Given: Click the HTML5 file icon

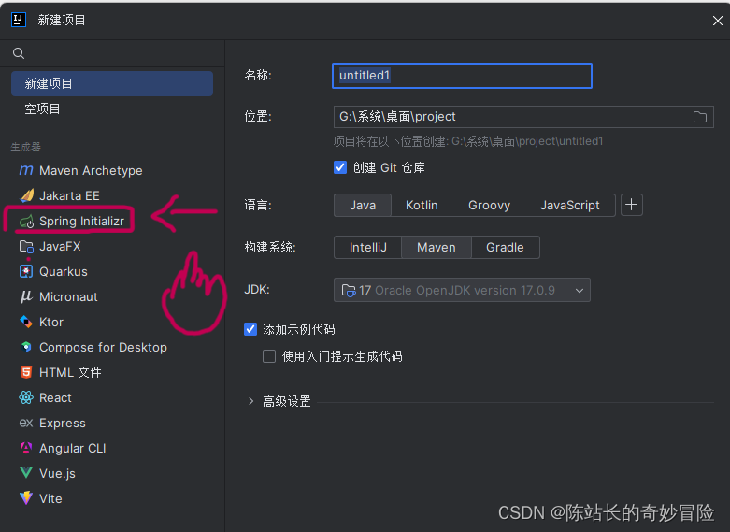Looking at the screenshot, I should pyautogui.click(x=26, y=372).
